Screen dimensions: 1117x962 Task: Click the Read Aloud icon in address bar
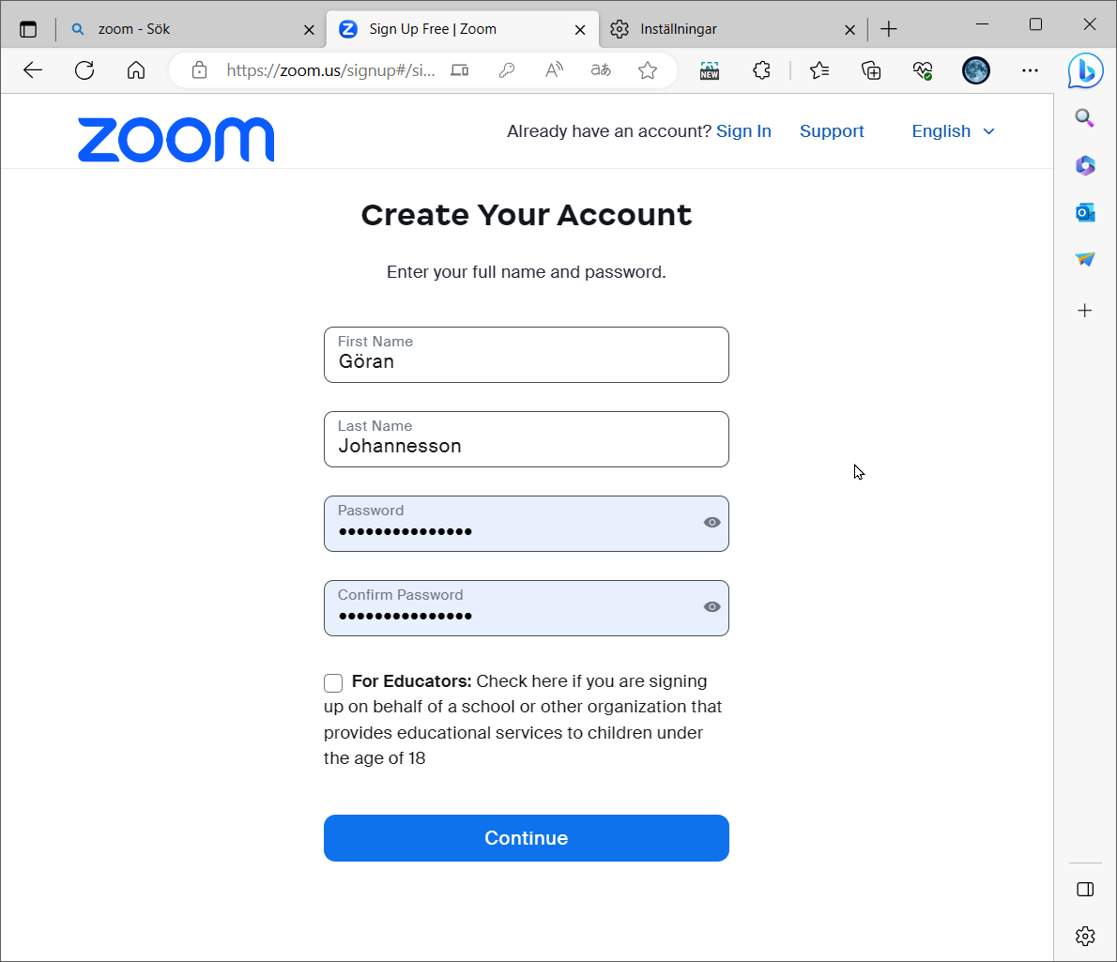click(x=554, y=70)
